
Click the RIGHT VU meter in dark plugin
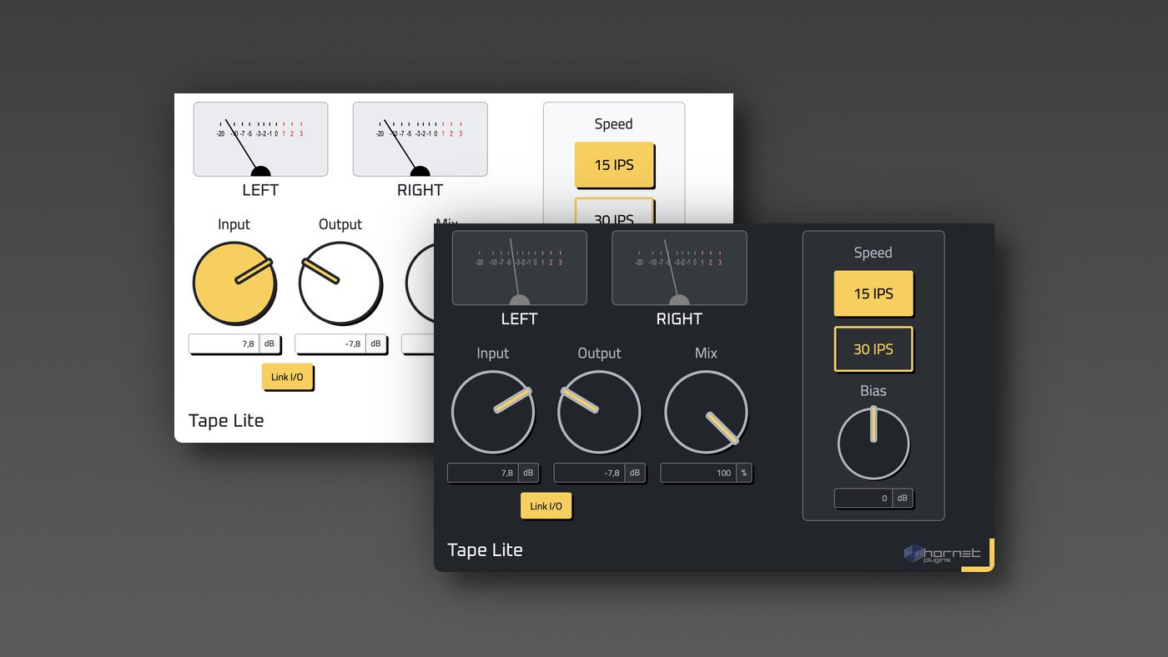pos(679,268)
